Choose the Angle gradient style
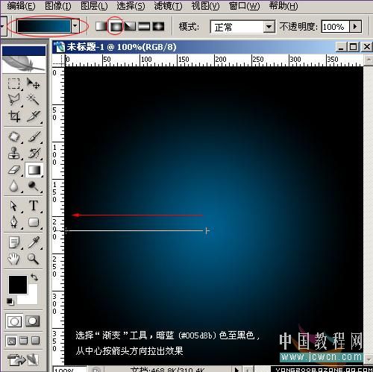Screen dimensions: 373x372 click(130, 26)
